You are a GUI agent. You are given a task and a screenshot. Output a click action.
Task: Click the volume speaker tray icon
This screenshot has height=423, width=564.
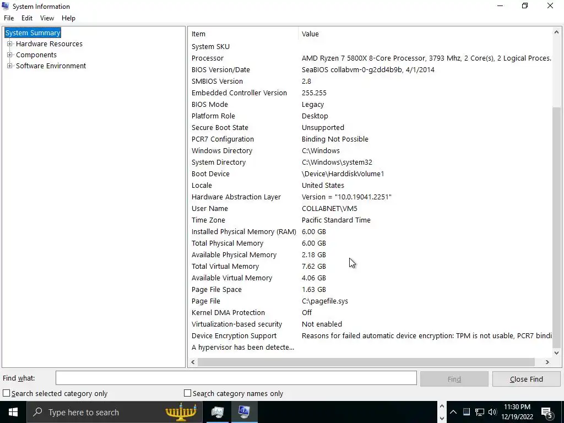click(492, 412)
